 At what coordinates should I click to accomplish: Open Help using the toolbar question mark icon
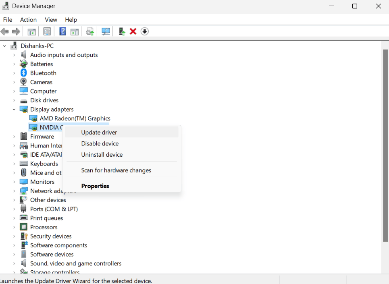[62, 31]
